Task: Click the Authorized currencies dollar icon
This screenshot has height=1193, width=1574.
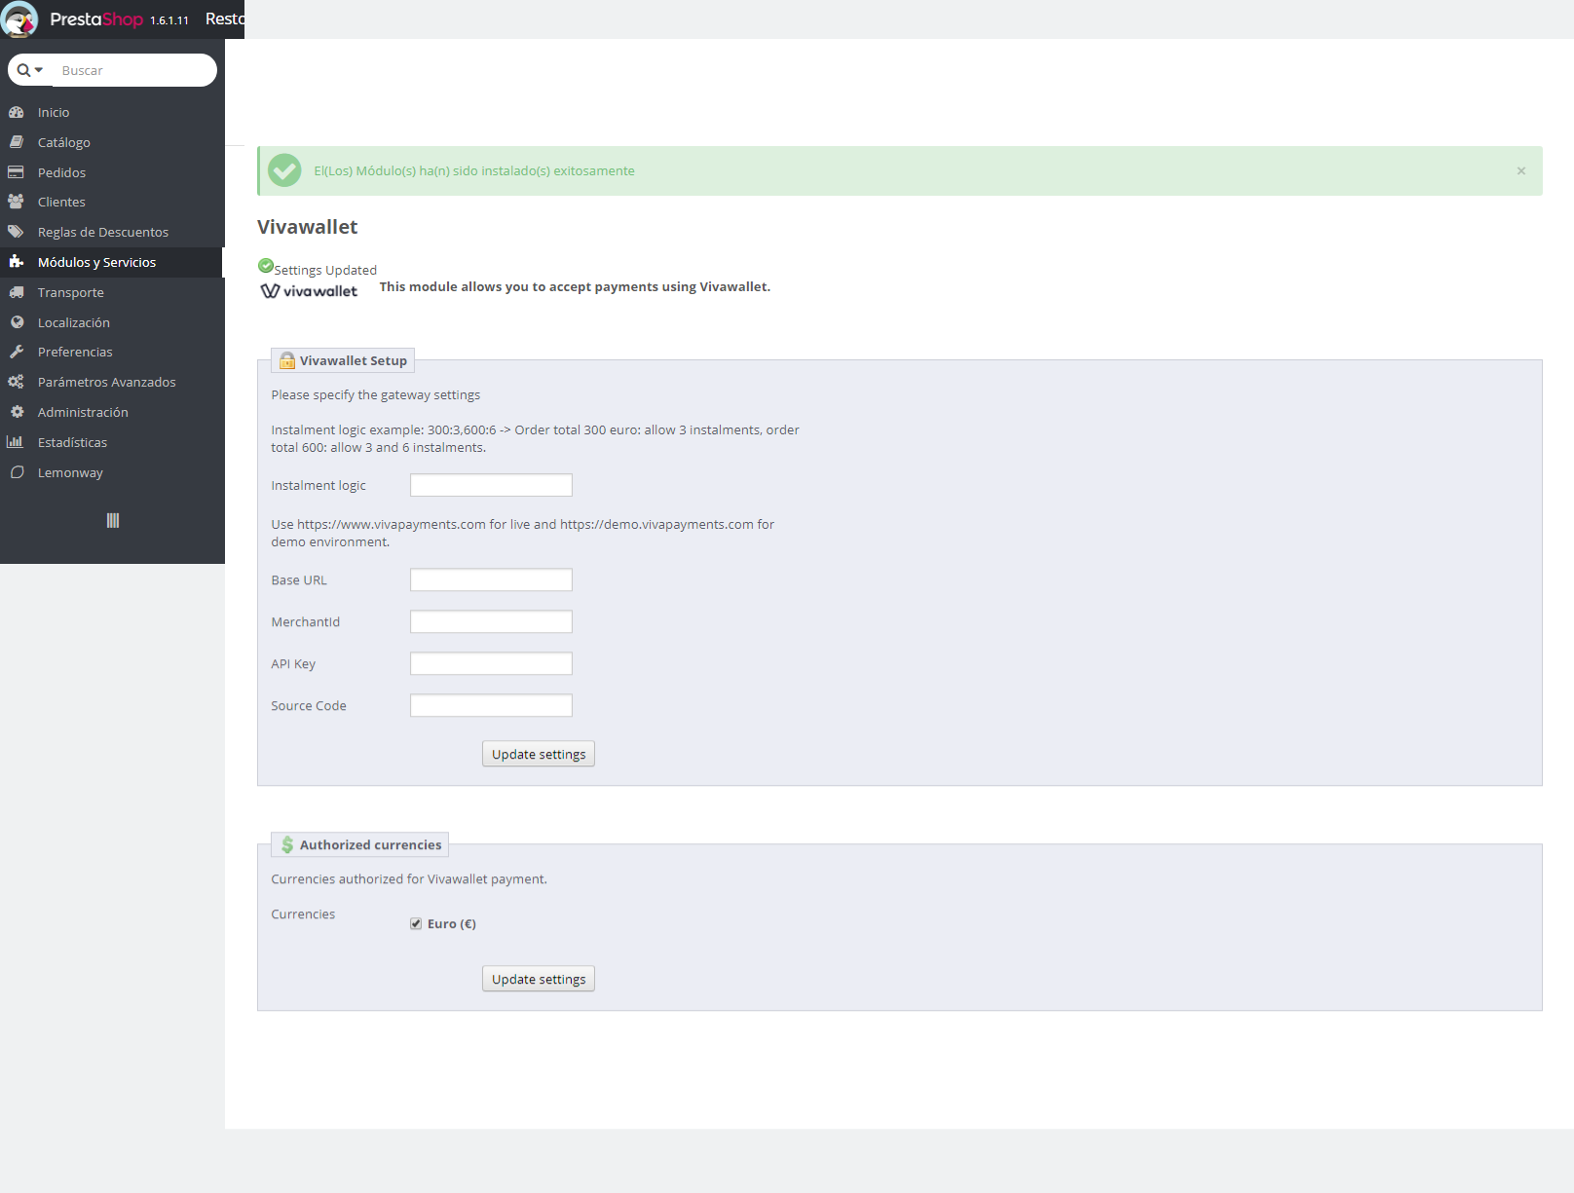Action: click(x=287, y=844)
